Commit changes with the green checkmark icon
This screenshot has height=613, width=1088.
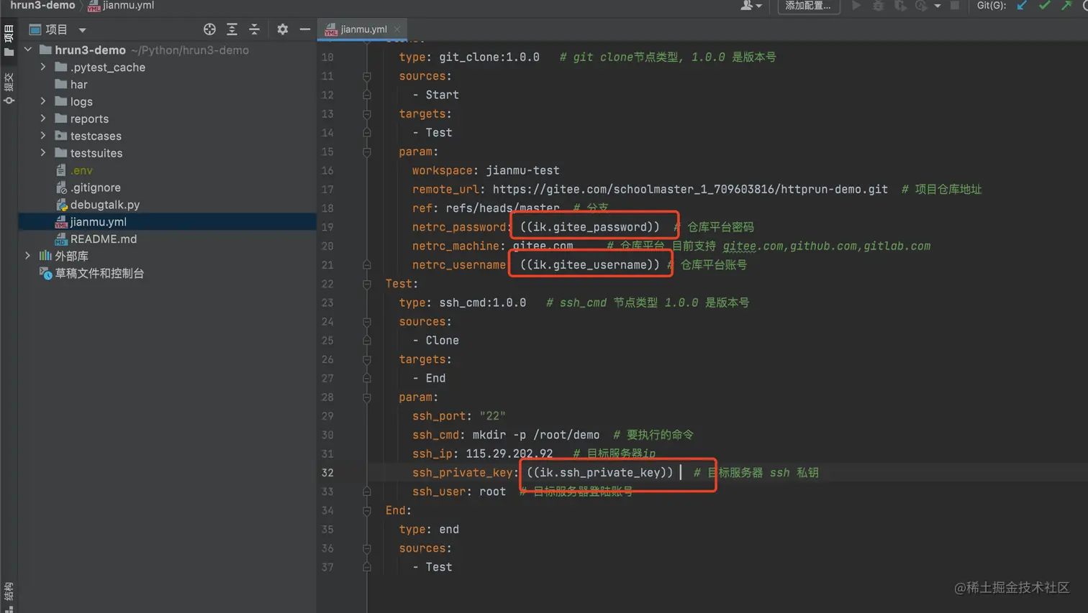1044,6
